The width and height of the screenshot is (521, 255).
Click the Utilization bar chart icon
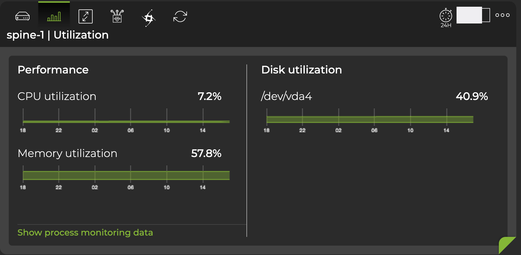tap(54, 15)
